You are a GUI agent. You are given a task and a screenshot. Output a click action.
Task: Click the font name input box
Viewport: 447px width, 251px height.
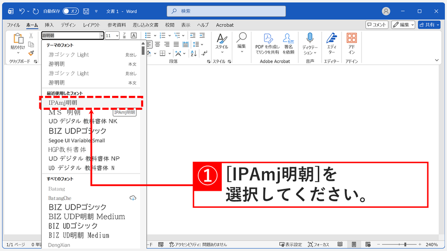(x=70, y=36)
